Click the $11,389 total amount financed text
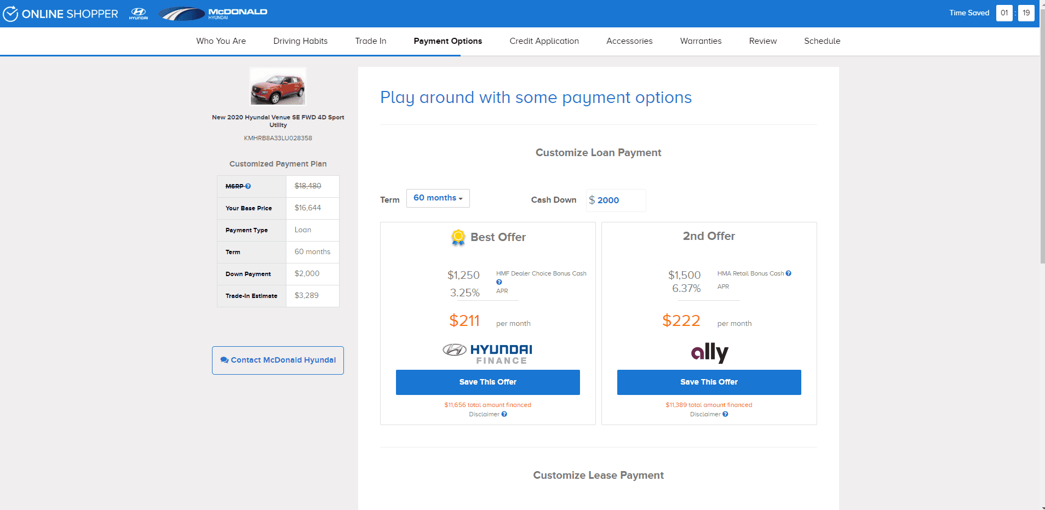This screenshot has height=510, width=1045. tap(709, 405)
